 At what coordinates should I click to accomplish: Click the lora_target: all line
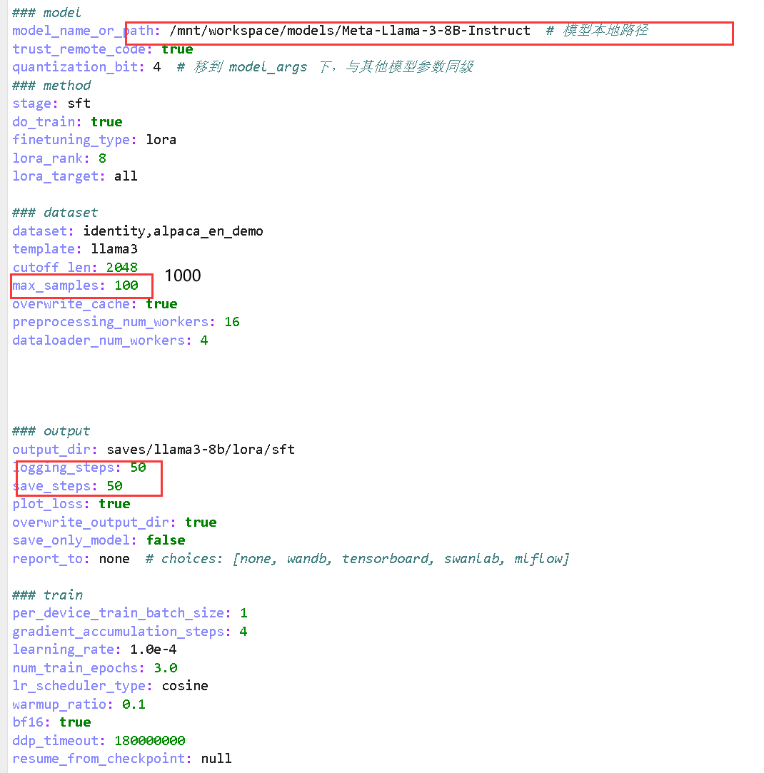[x=75, y=176]
